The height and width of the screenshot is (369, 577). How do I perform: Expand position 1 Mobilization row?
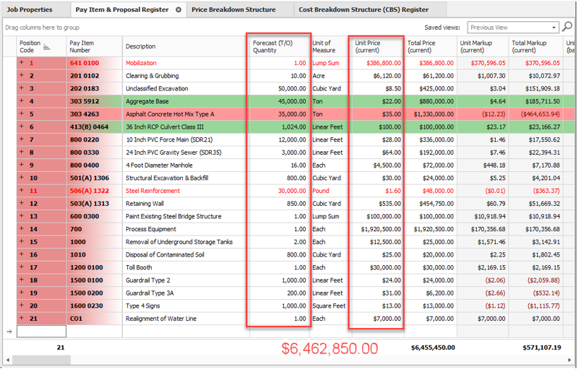tap(22, 63)
